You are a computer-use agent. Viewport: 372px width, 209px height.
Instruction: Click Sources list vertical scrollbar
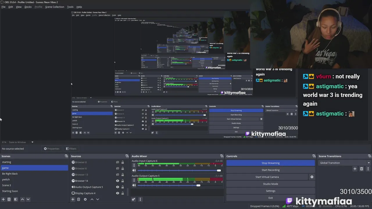127,192
